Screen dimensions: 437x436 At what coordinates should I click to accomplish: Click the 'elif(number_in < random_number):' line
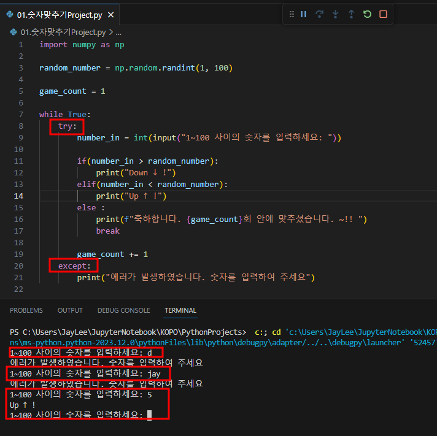point(152,185)
